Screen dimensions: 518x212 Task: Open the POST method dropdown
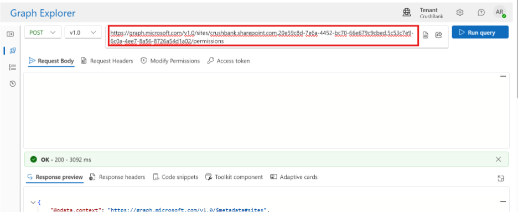(43, 33)
